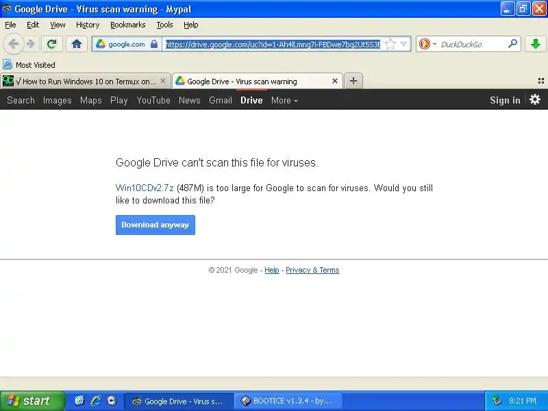Open the DuckDuckGo search engine selector
Viewport: 548px width, 411px height.
427,44
